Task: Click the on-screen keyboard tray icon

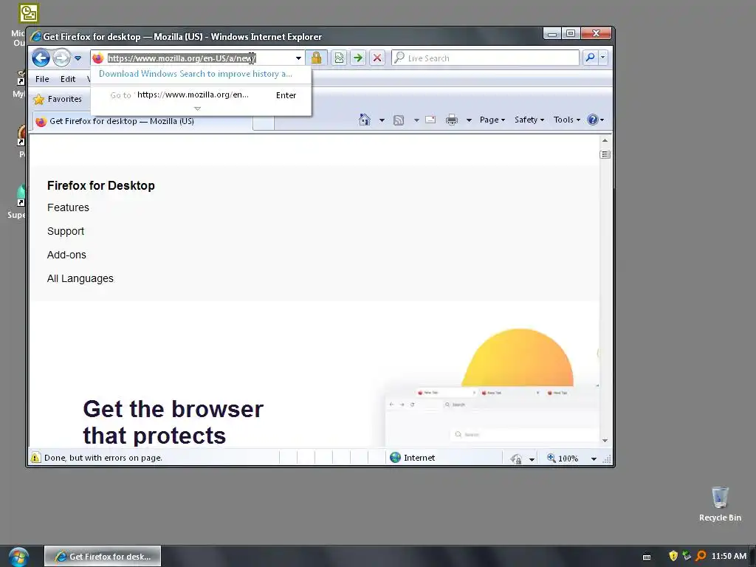Action: [647, 557]
